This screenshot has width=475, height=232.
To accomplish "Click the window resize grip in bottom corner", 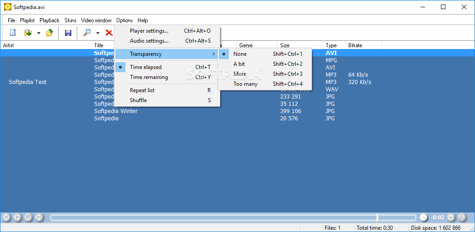I will tap(472, 229).
